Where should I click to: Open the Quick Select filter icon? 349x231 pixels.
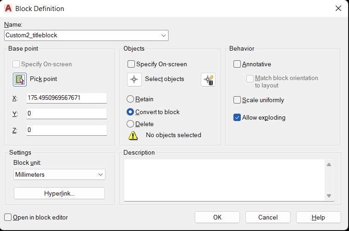pos(208,80)
